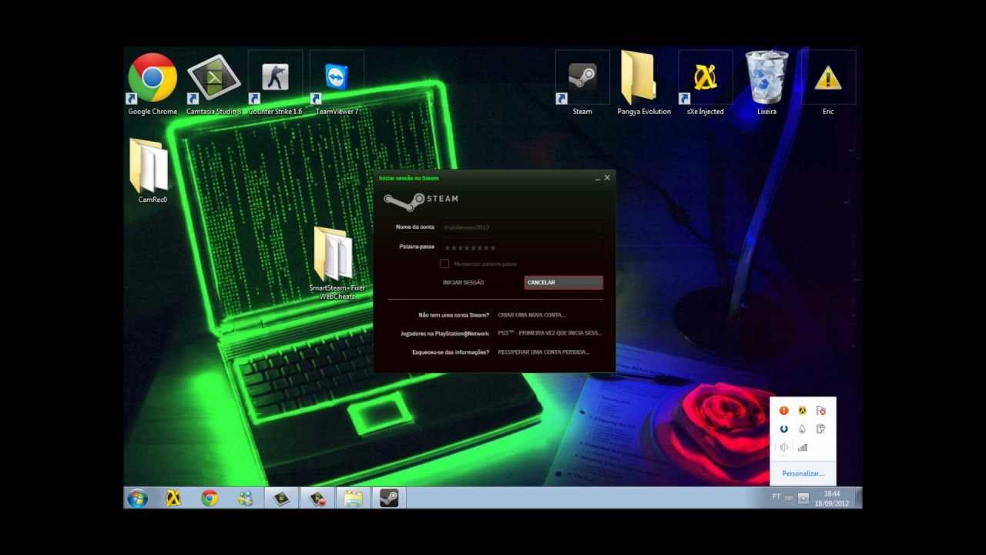Click the sXe tray icon in overflow

[x=803, y=410]
